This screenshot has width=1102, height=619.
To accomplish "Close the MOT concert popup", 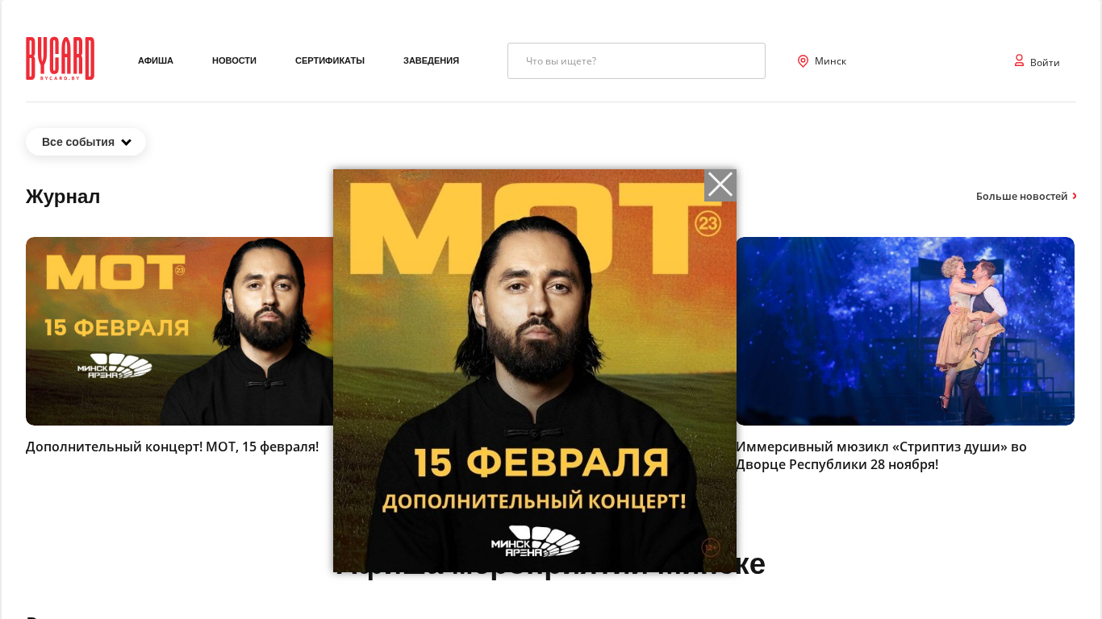I will [x=720, y=185].
